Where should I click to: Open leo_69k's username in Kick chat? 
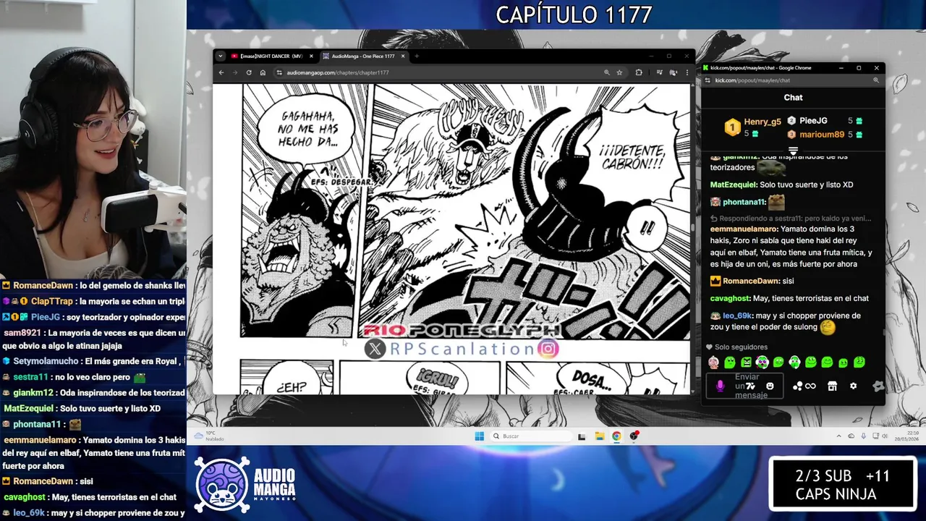pyautogui.click(x=737, y=315)
